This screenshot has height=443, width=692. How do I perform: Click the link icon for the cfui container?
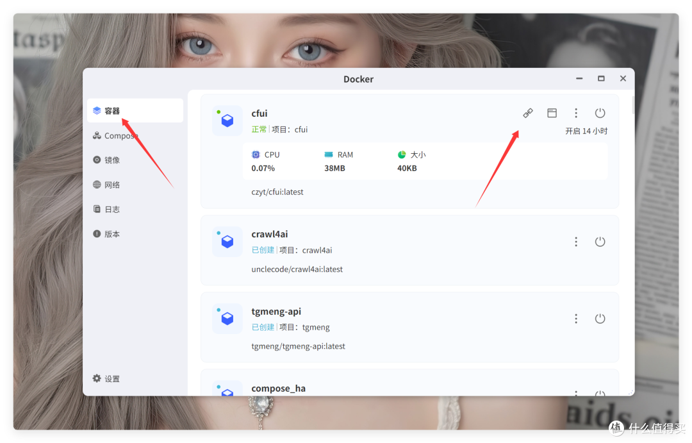pyautogui.click(x=528, y=113)
